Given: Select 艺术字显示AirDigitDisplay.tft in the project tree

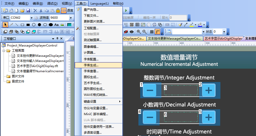Looking at the screenshot, I should (37, 66).
